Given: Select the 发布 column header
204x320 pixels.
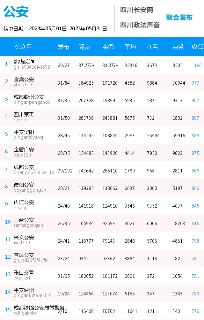Looking at the screenshot, I should coord(63,47).
